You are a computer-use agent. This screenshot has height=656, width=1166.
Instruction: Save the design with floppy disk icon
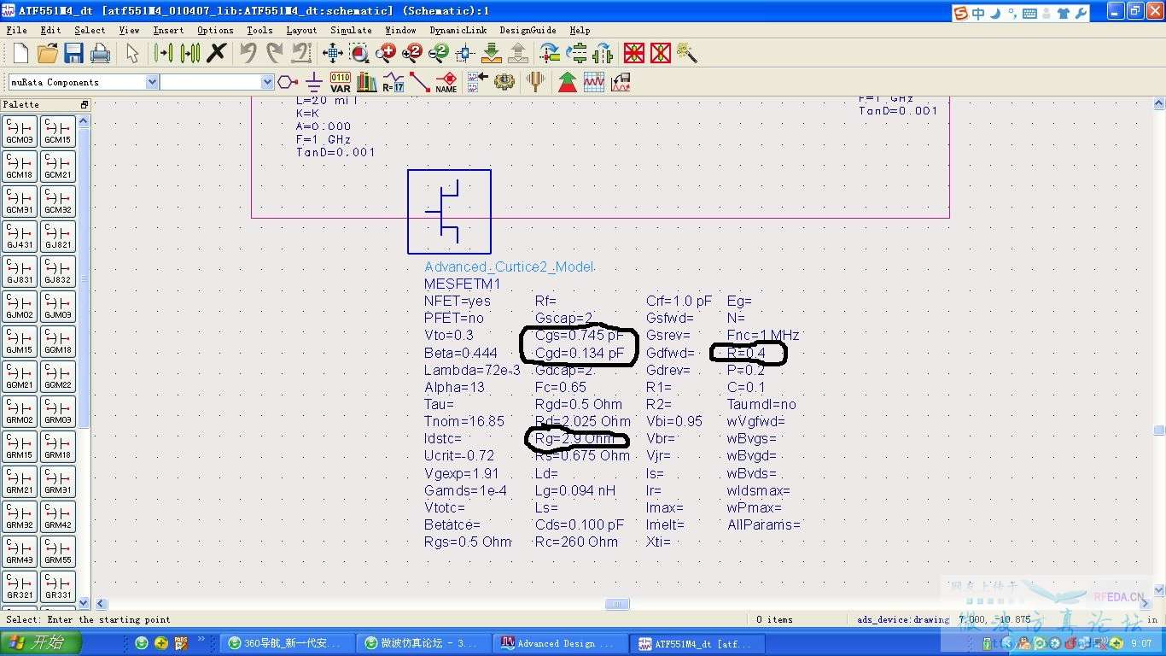coord(73,54)
